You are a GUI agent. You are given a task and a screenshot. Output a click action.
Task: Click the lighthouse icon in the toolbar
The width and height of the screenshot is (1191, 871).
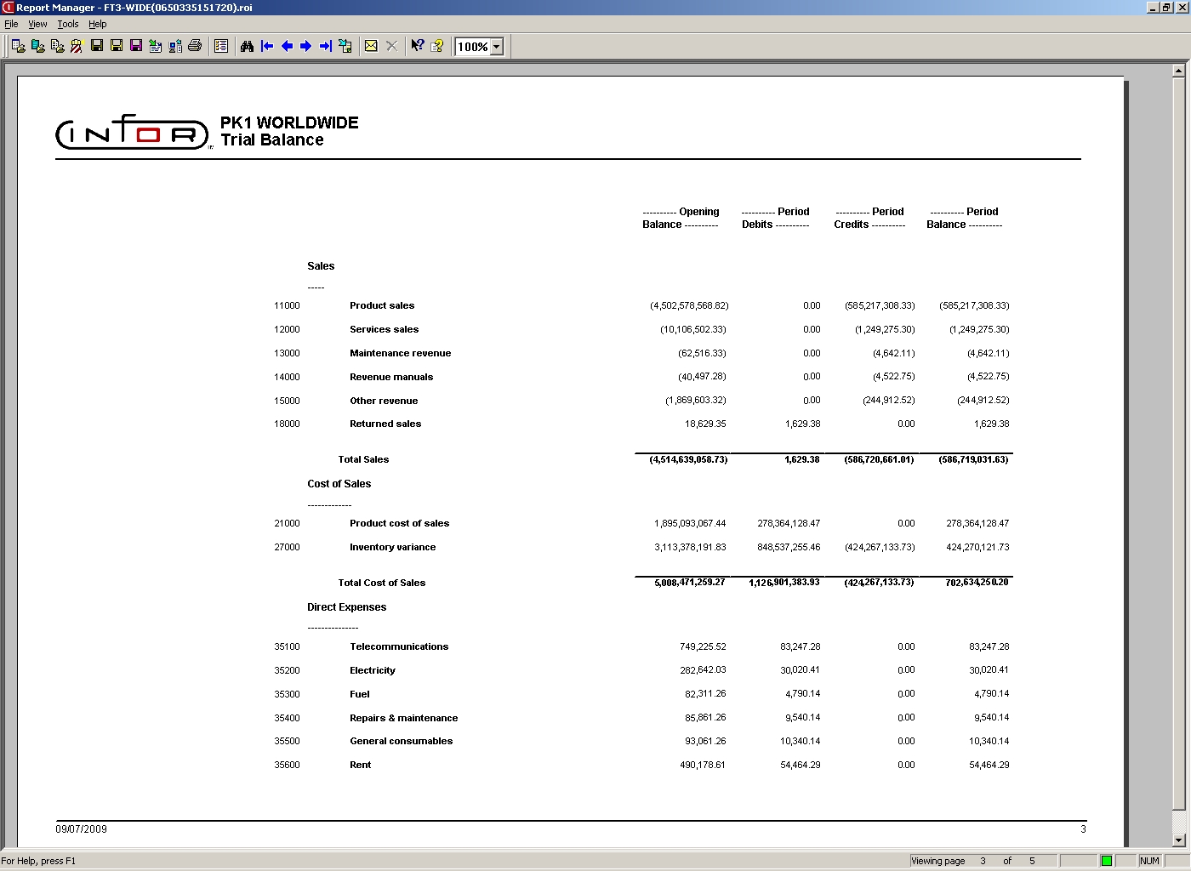click(x=77, y=46)
